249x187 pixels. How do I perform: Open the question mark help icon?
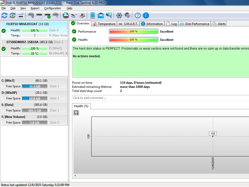(138, 15)
